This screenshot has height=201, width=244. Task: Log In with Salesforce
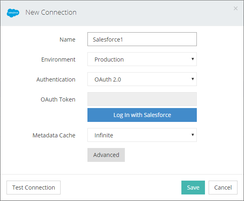[x=142, y=115]
